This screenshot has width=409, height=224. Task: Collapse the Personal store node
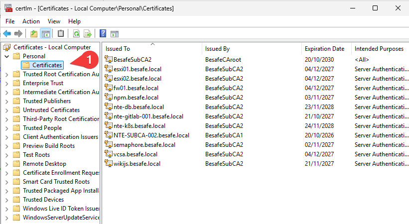click(x=7, y=56)
